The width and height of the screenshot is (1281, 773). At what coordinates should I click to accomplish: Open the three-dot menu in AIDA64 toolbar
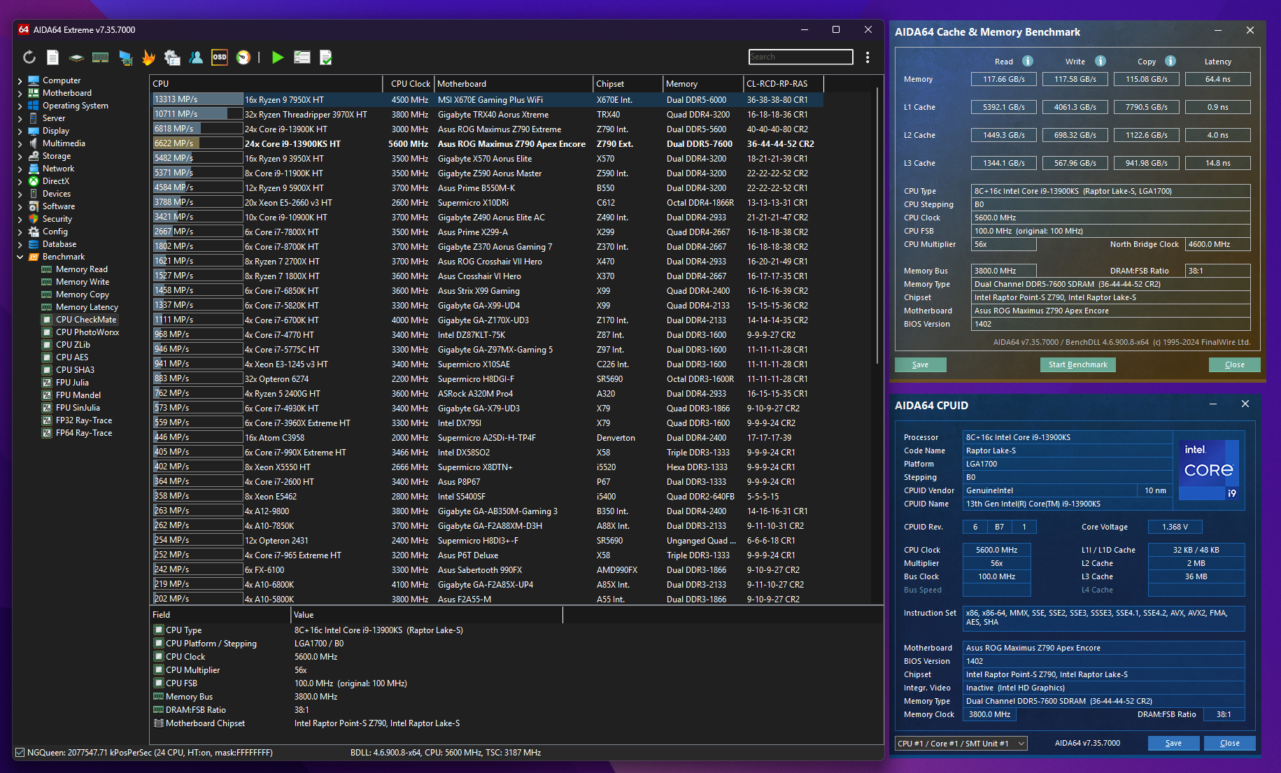(x=868, y=57)
